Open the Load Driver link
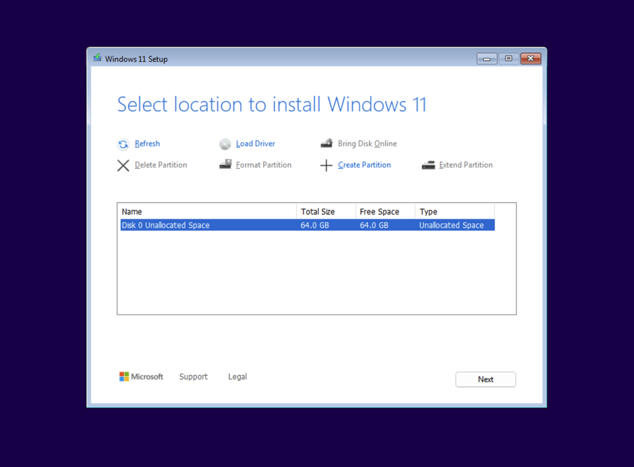This screenshot has height=467, width=634. tap(255, 144)
